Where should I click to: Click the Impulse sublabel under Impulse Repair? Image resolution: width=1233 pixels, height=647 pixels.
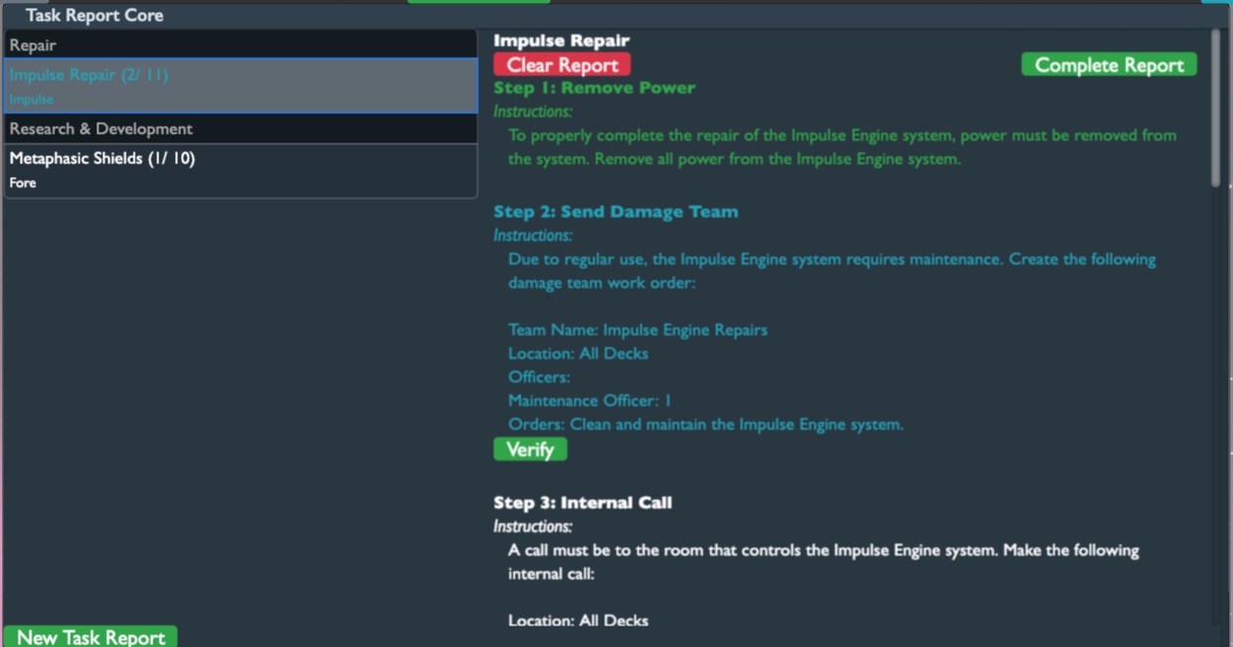tap(31, 99)
